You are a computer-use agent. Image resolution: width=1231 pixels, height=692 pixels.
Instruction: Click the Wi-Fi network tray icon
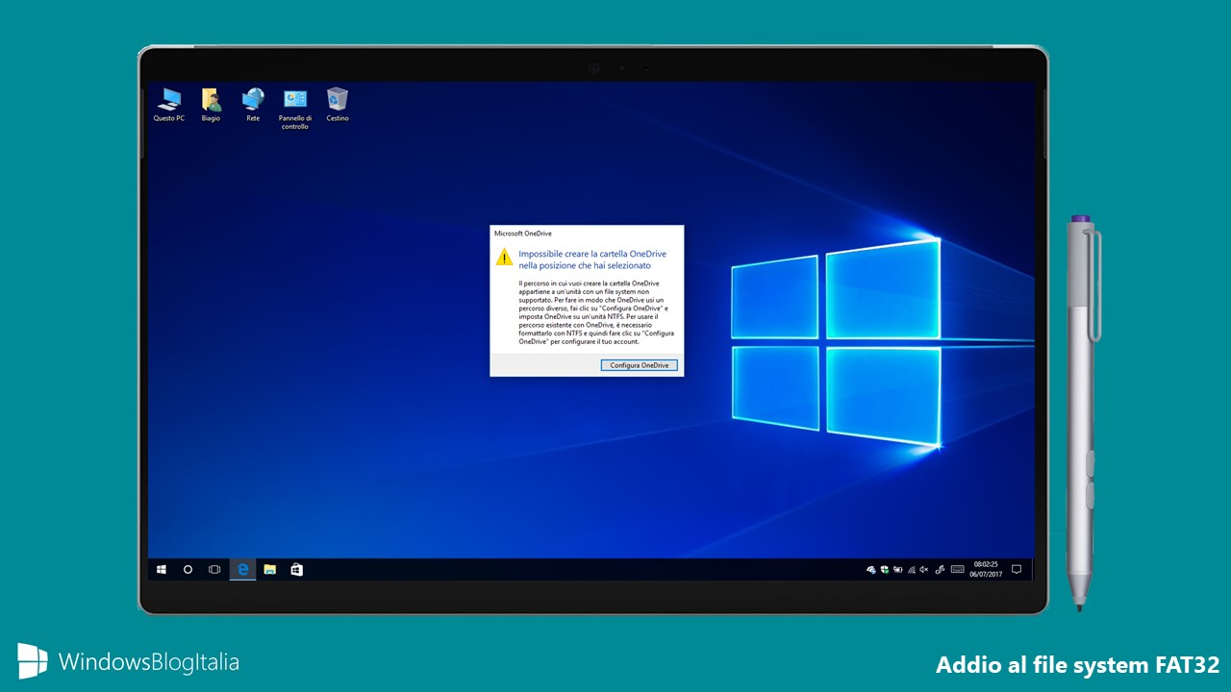click(x=912, y=570)
